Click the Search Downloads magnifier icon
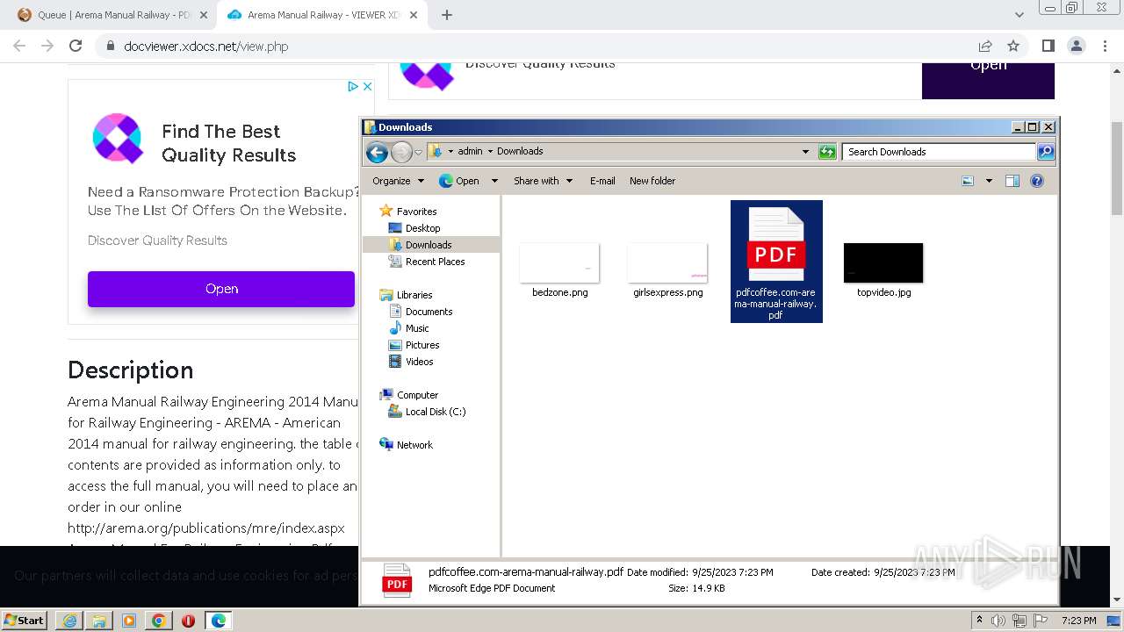This screenshot has height=632, width=1124. click(x=1046, y=152)
